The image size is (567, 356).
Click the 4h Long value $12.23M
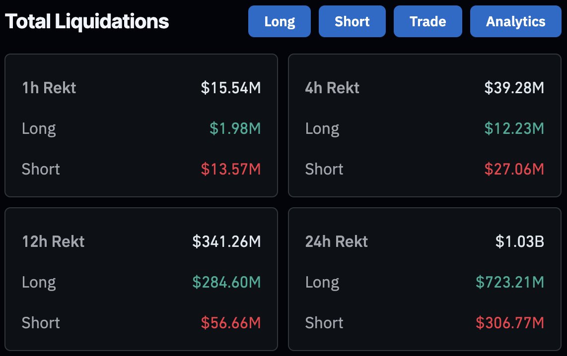pos(514,128)
